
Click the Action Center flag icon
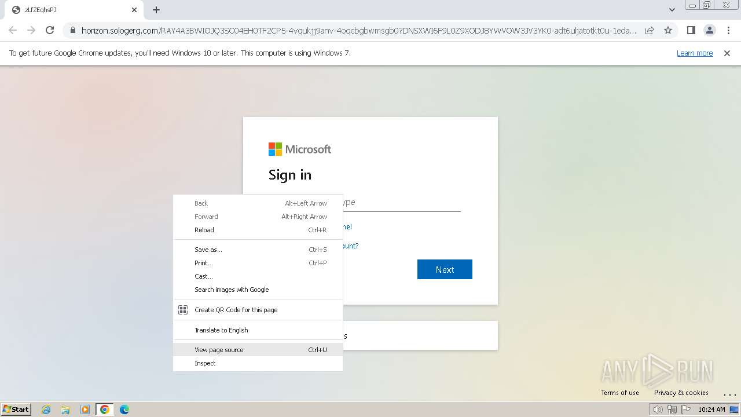(686, 409)
